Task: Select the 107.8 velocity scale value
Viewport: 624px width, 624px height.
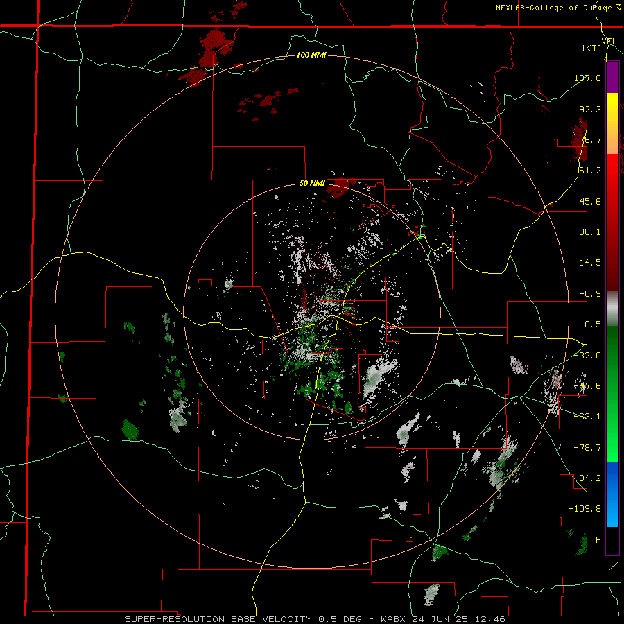Action: click(587, 78)
